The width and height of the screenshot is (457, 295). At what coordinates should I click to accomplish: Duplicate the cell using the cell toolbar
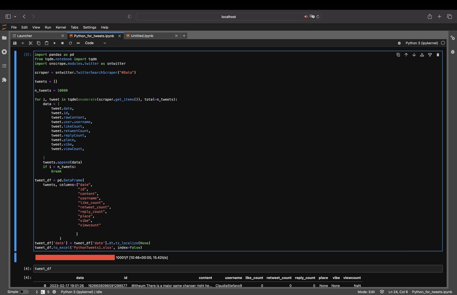[x=398, y=55]
